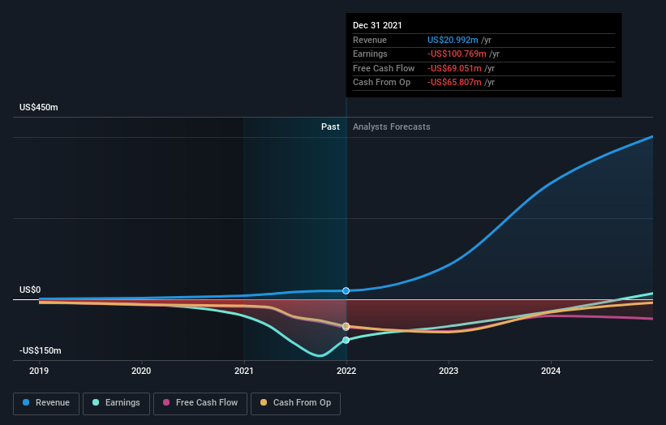
Task: Select the blue Revenue data point at 2022
Action: pyautogui.click(x=346, y=291)
